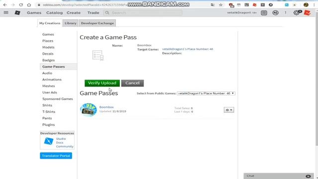Click the red extension icon in Roblox header
The width and height of the screenshot is (318, 179).
(307, 13)
